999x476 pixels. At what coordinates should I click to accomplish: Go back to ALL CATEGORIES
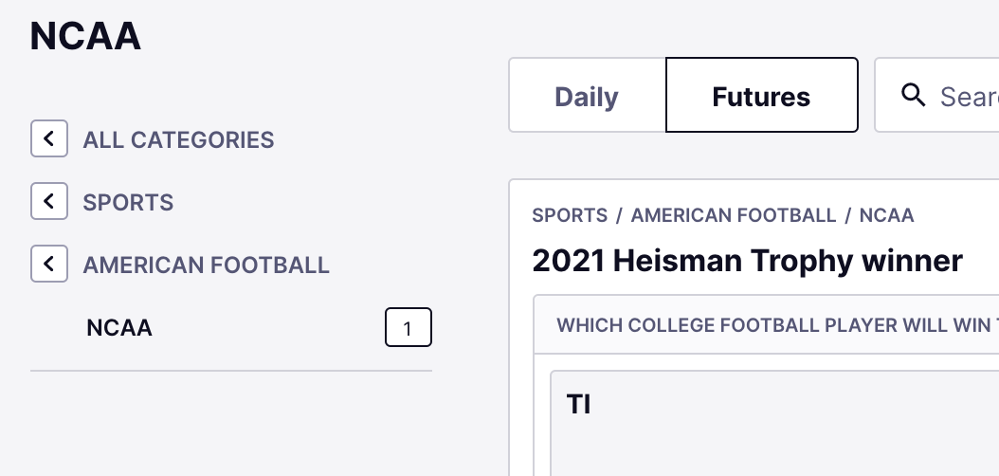point(178,140)
